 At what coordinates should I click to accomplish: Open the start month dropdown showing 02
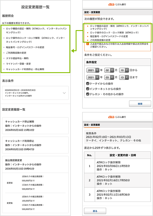[109, 70]
